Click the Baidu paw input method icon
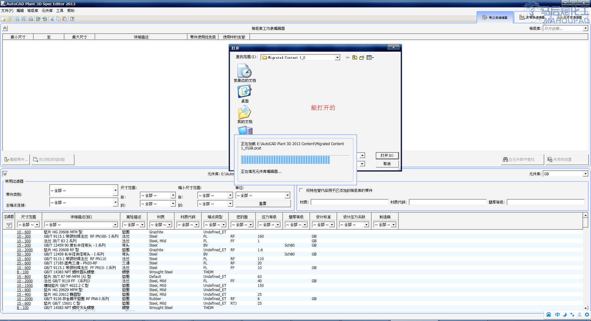This screenshot has width=591, height=321. [549, 315]
